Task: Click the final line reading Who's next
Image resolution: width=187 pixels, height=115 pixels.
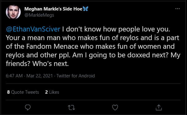Action: 50,64
